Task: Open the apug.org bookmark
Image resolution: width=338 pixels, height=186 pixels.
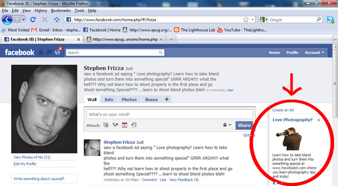Action: (147, 30)
